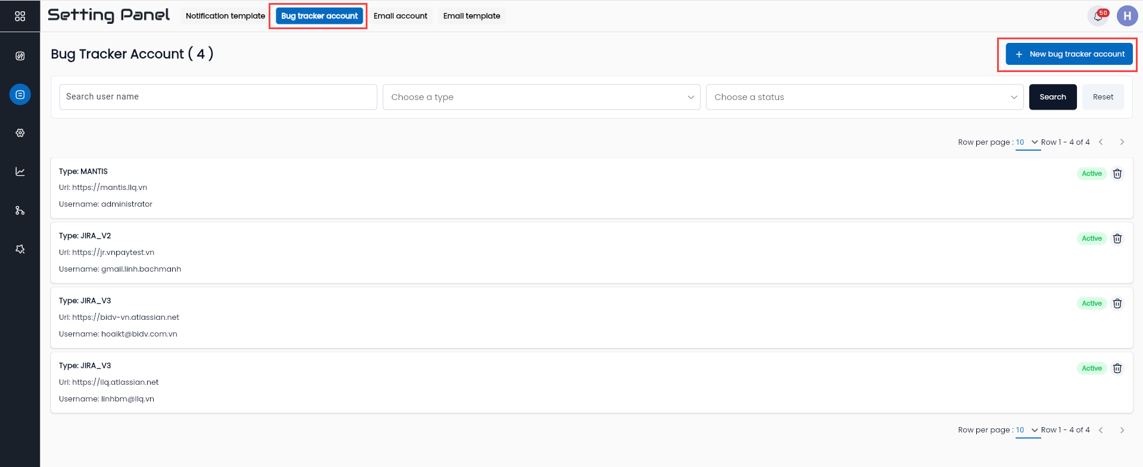Switch to Bug tracker account tab

tap(319, 16)
